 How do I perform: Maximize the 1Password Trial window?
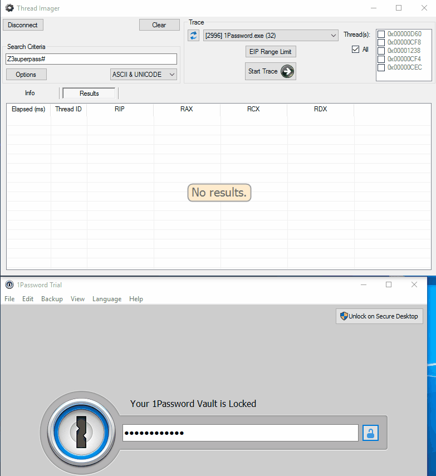[389, 284]
